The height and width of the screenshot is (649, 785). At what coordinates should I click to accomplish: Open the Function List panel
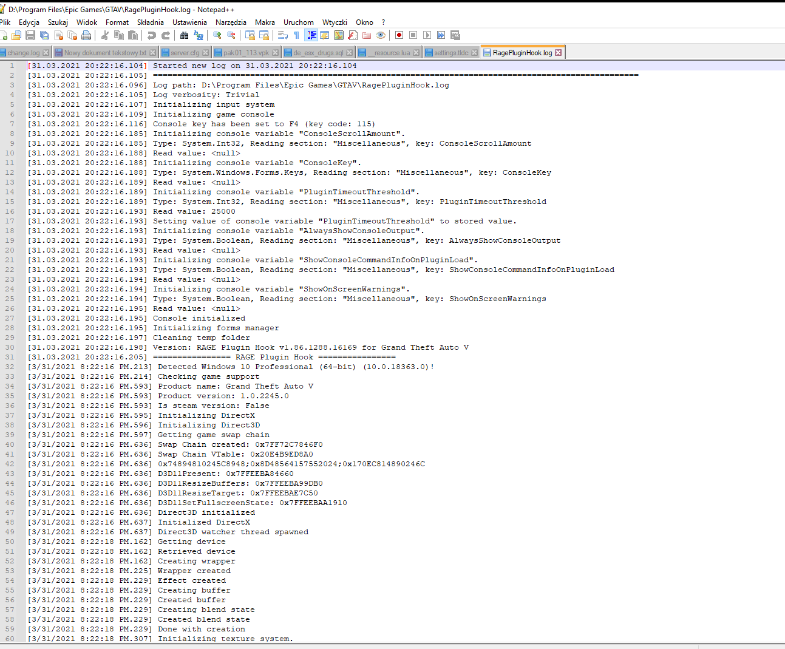tap(353, 35)
